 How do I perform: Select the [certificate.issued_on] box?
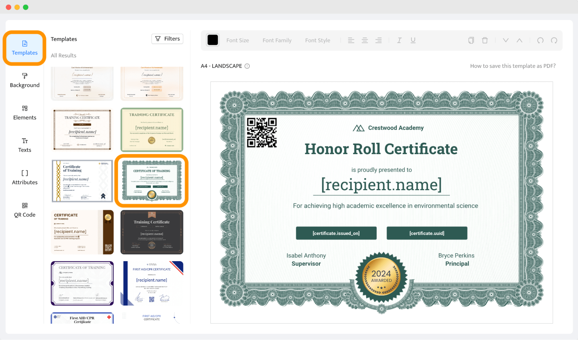coord(336,233)
